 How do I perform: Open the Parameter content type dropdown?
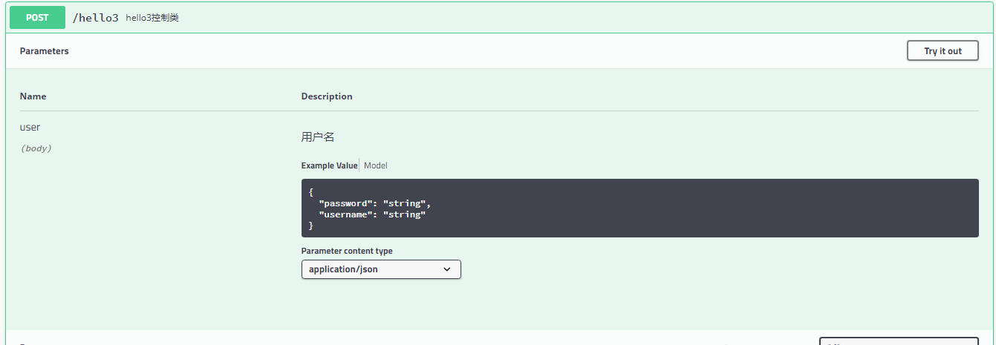(381, 269)
